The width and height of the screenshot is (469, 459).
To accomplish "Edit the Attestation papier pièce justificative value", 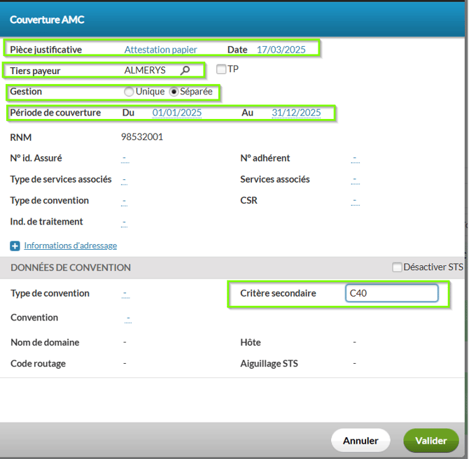I will point(160,50).
